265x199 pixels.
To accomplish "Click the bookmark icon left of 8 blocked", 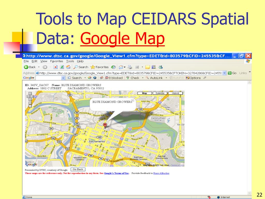I will [101, 78].
